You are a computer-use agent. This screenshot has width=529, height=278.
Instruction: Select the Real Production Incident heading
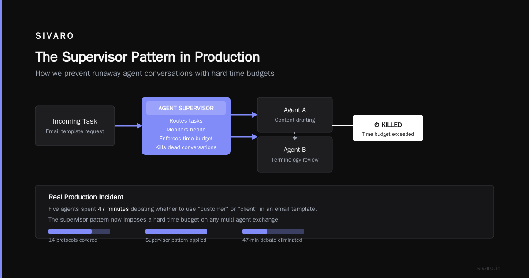86,197
